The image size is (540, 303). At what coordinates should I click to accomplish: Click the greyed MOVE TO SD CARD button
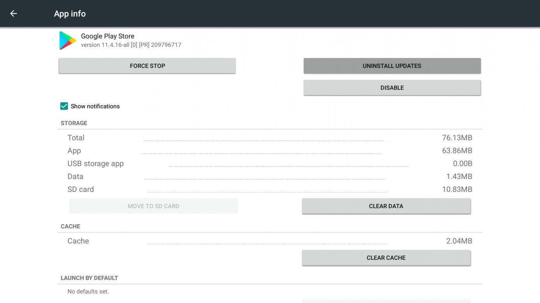(153, 206)
